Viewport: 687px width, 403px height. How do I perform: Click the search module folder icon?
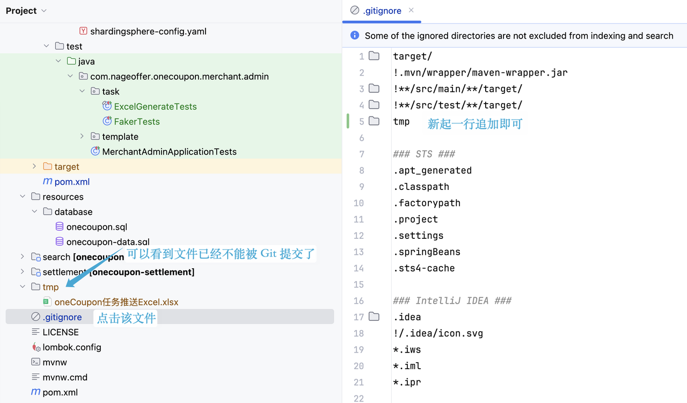pos(36,257)
